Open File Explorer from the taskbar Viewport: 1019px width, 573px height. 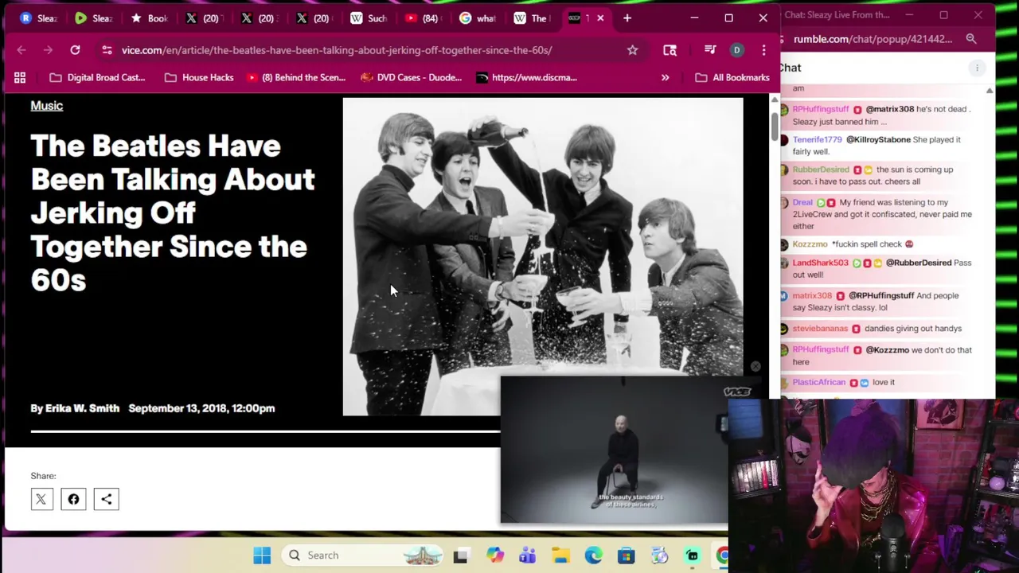tap(560, 555)
